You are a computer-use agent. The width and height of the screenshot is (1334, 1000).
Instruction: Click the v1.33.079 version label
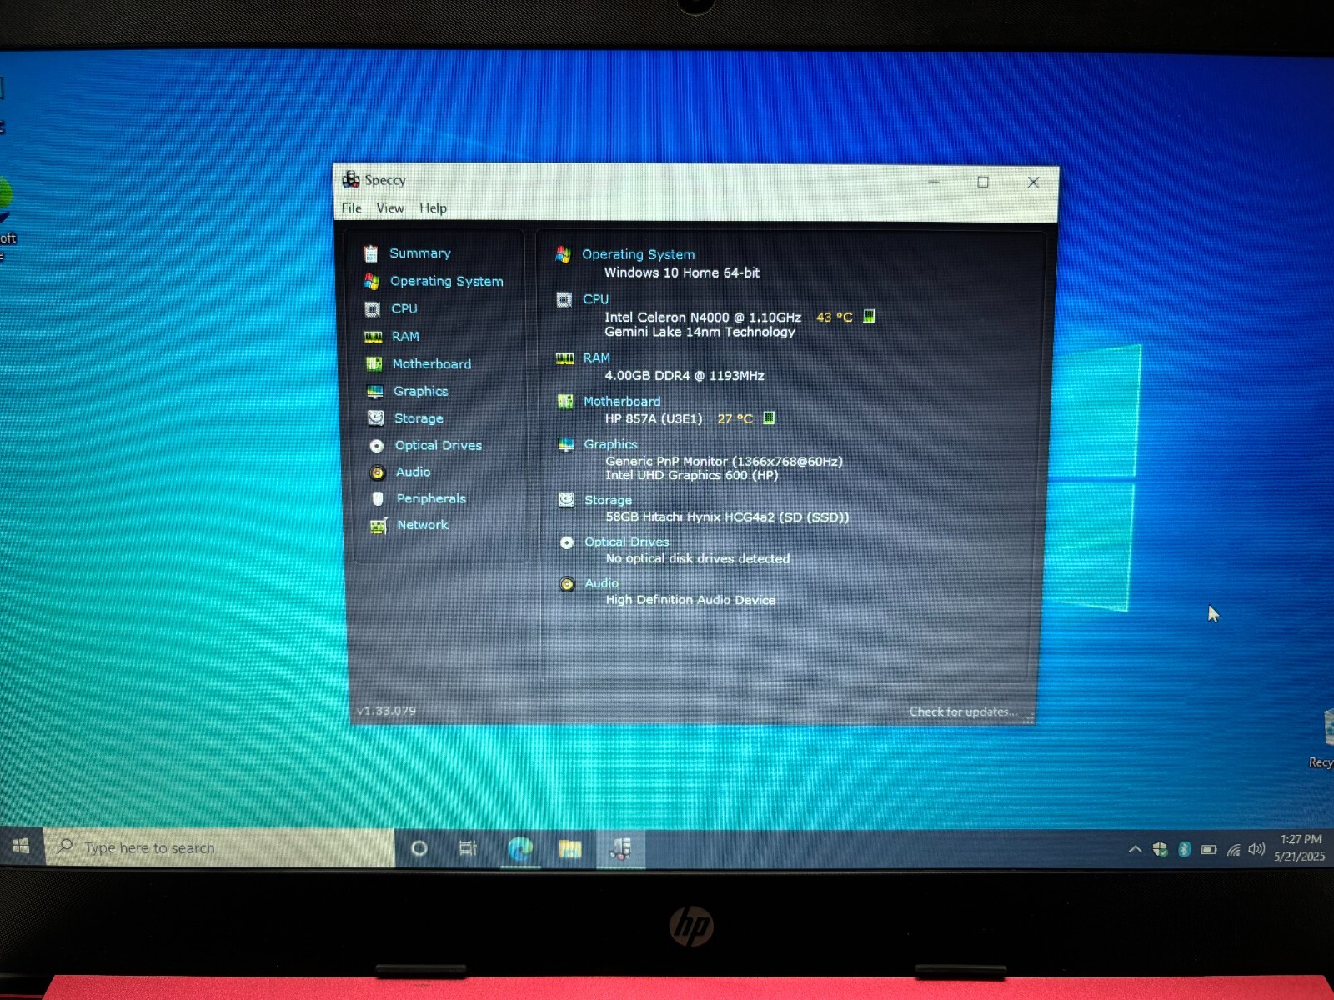tap(386, 711)
